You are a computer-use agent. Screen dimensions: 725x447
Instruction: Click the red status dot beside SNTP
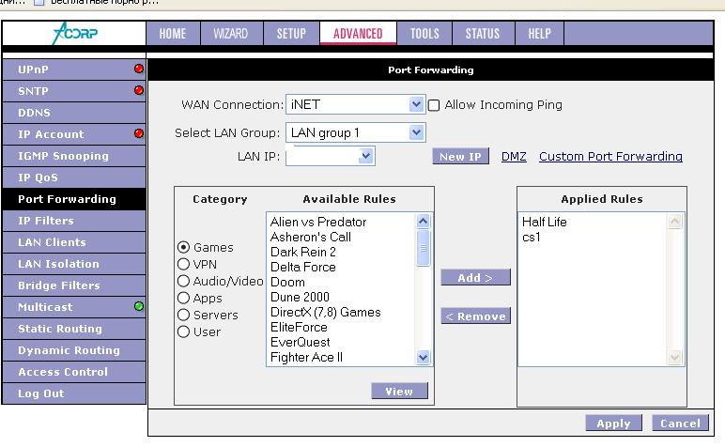pyautogui.click(x=139, y=91)
